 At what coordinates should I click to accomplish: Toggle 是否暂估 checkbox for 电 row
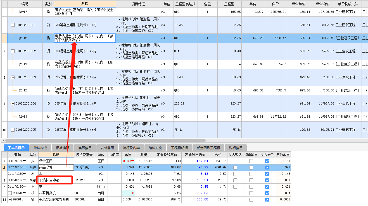click(235, 187)
